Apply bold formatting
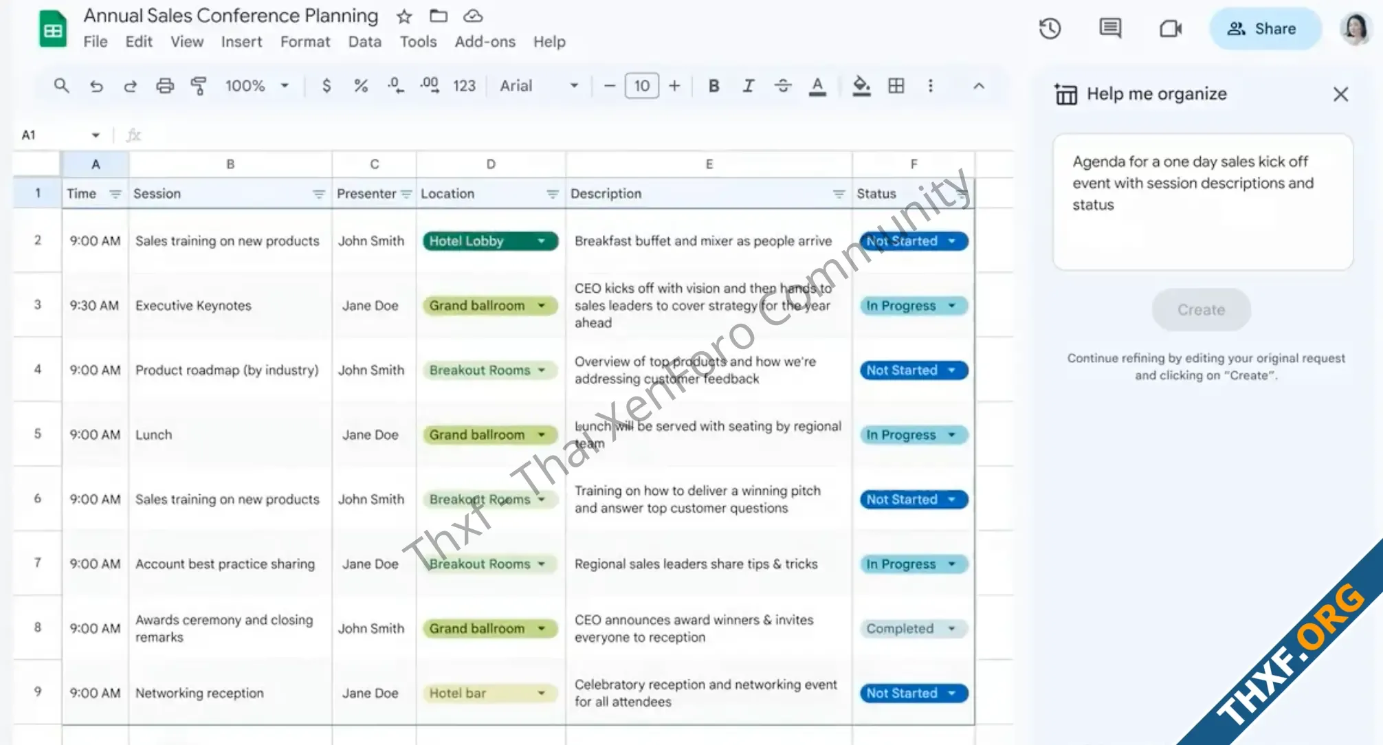This screenshot has height=745, width=1383. [713, 86]
